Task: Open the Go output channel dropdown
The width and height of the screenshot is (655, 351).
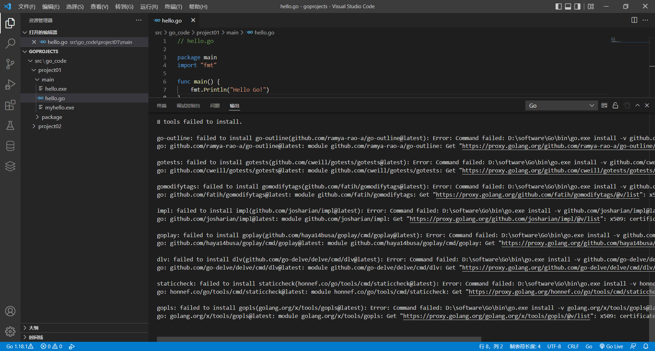Action: point(561,106)
